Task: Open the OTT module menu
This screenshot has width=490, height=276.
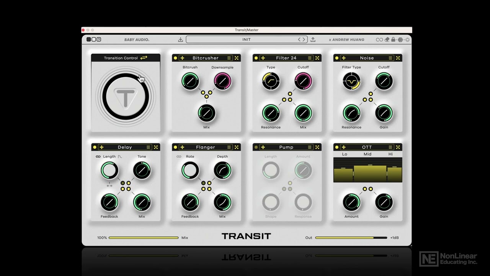Action: [x=390, y=147]
